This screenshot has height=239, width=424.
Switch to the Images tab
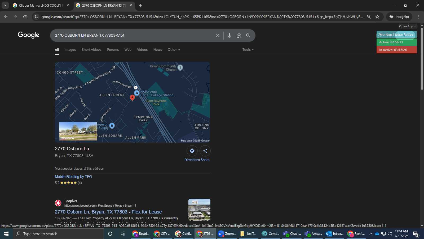70,50
